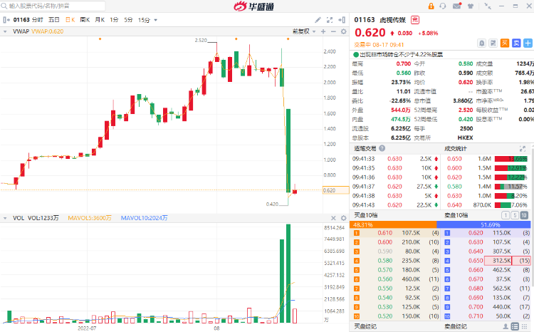The height and width of the screenshot is (332, 534).
Task: Click the orange buy (买) button
Action: 505,43
